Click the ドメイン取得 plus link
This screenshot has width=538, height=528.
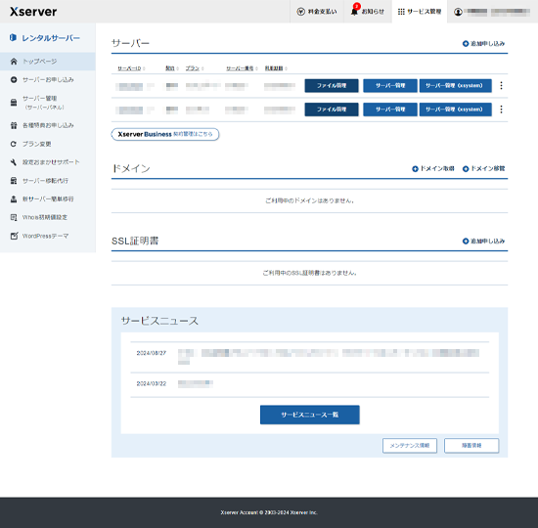[433, 169]
